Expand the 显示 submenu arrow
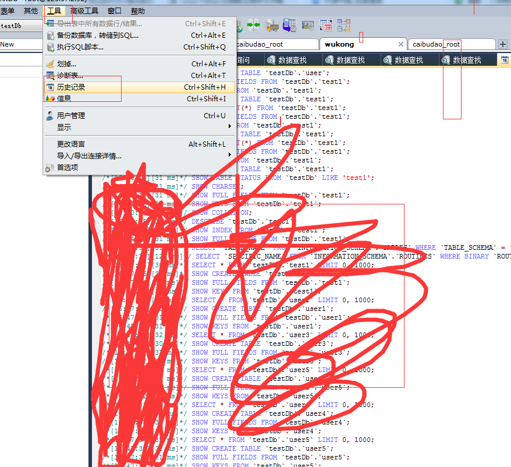Screen dimensions: 511x467 (x=230, y=126)
